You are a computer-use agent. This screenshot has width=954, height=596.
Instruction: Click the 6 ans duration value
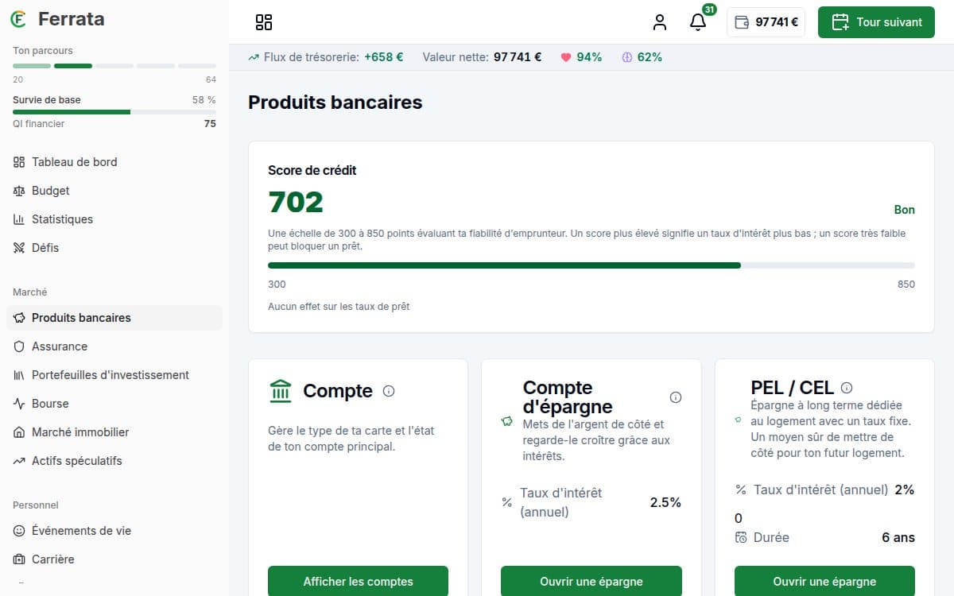pos(898,537)
